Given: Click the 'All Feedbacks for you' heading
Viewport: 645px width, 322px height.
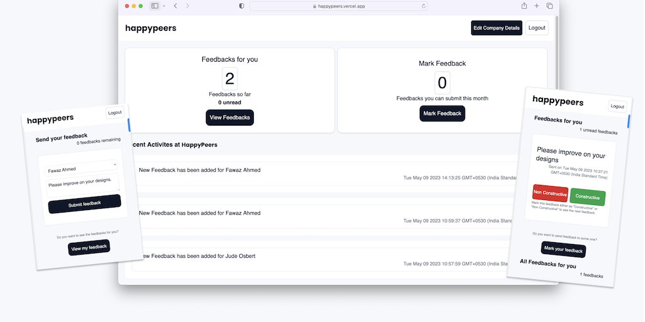Looking at the screenshot, I should click(x=548, y=264).
